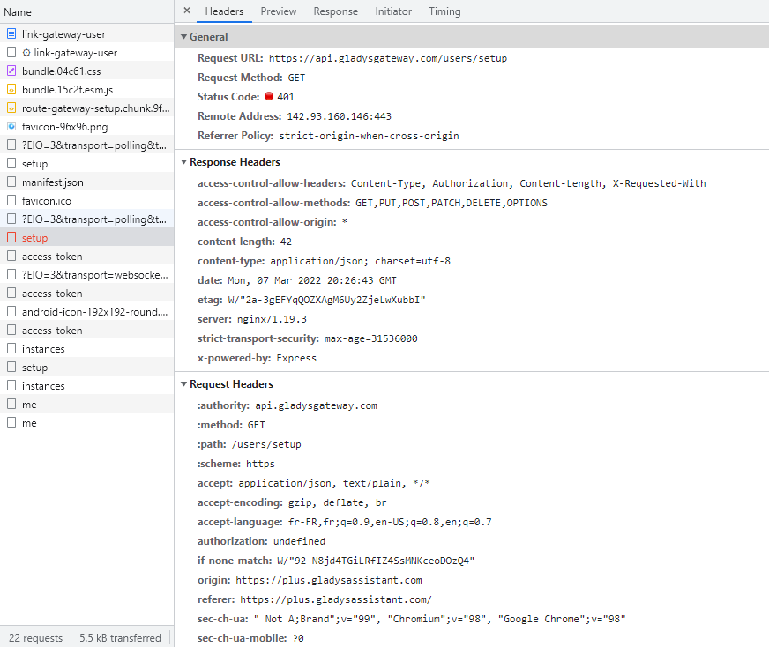The height and width of the screenshot is (647, 769).
Task: Click the content-type application/json value
Action: [360, 261]
